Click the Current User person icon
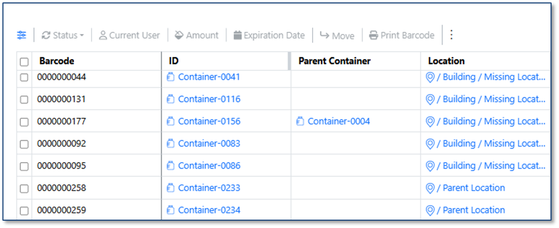 103,35
